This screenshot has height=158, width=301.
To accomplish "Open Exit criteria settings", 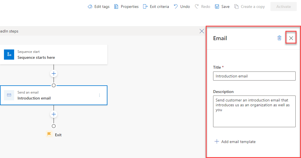I will pos(156,7).
